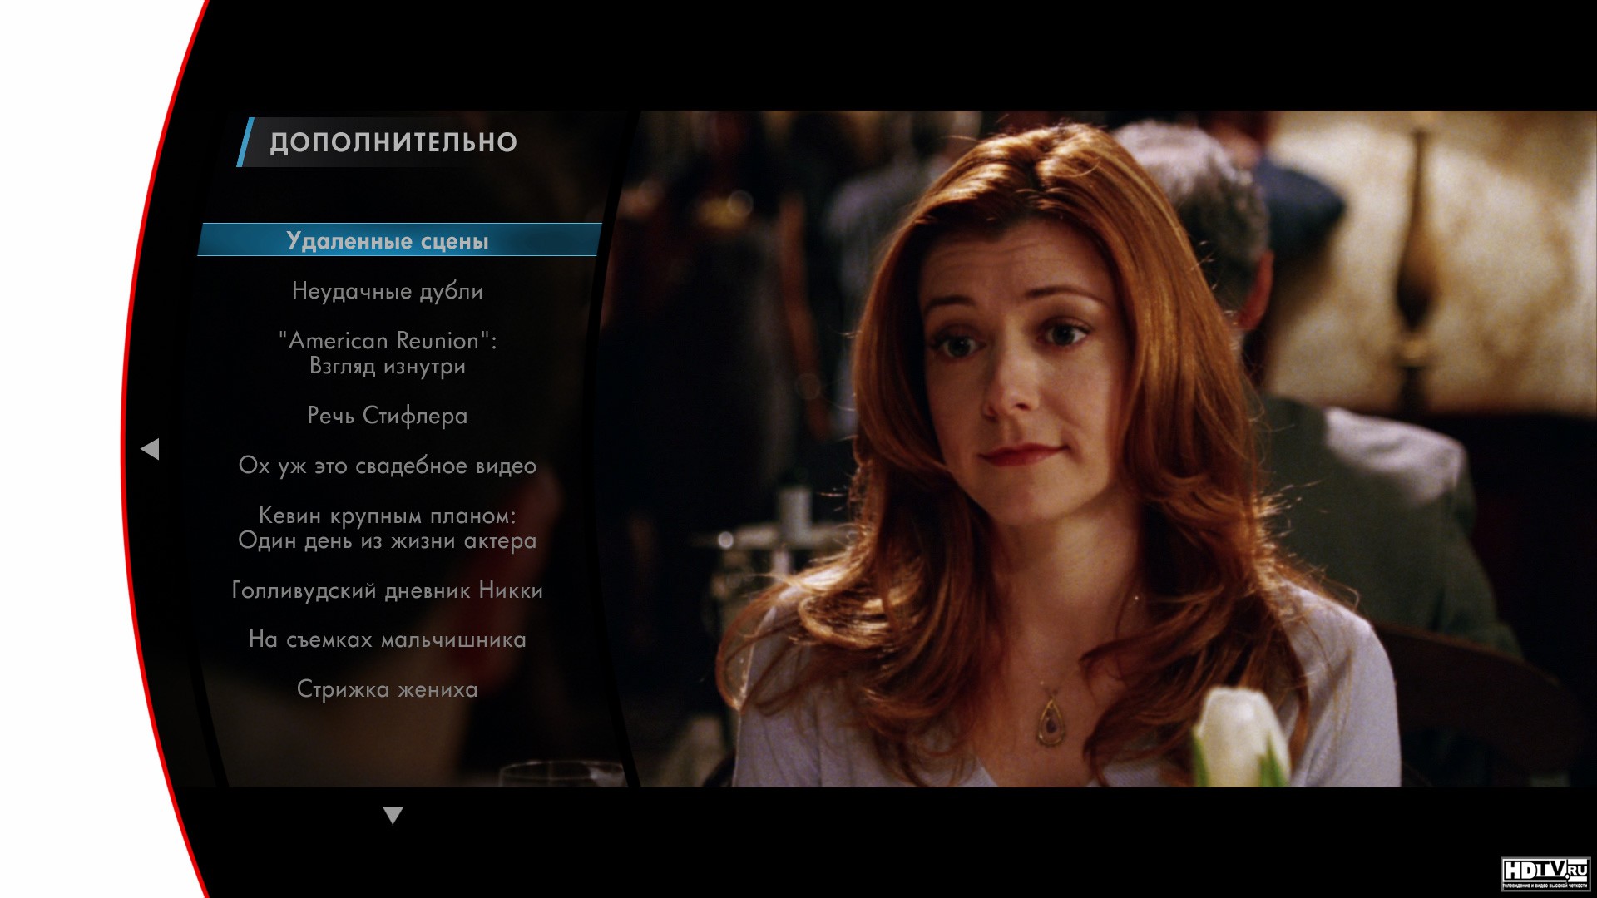Image resolution: width=1597 pixels, height=898 pixels.
Task: Click the left arrow to go back
Action: pyautogui.click(x=150, y=449)
